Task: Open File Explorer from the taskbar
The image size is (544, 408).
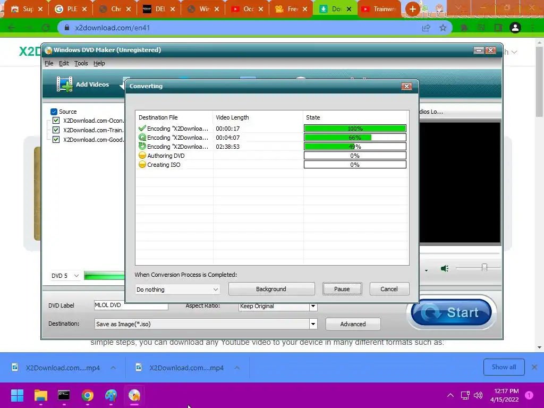Action: coord(40,395)
